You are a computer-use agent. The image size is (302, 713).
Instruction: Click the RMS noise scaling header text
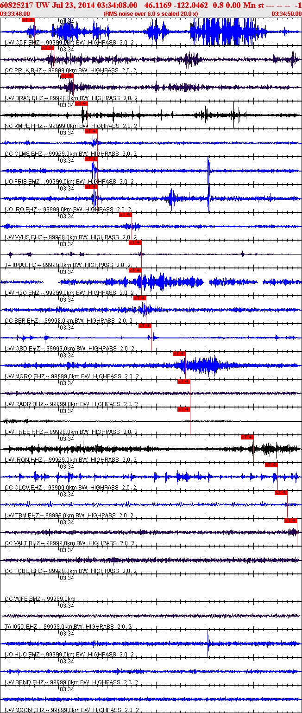click(151, 14)
